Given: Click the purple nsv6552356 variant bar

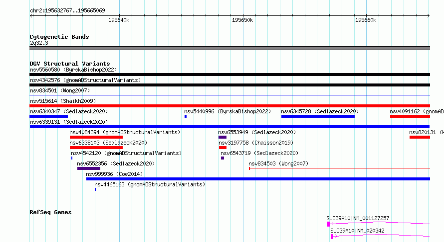Looking at the screenshot, I should click(89, 168).
